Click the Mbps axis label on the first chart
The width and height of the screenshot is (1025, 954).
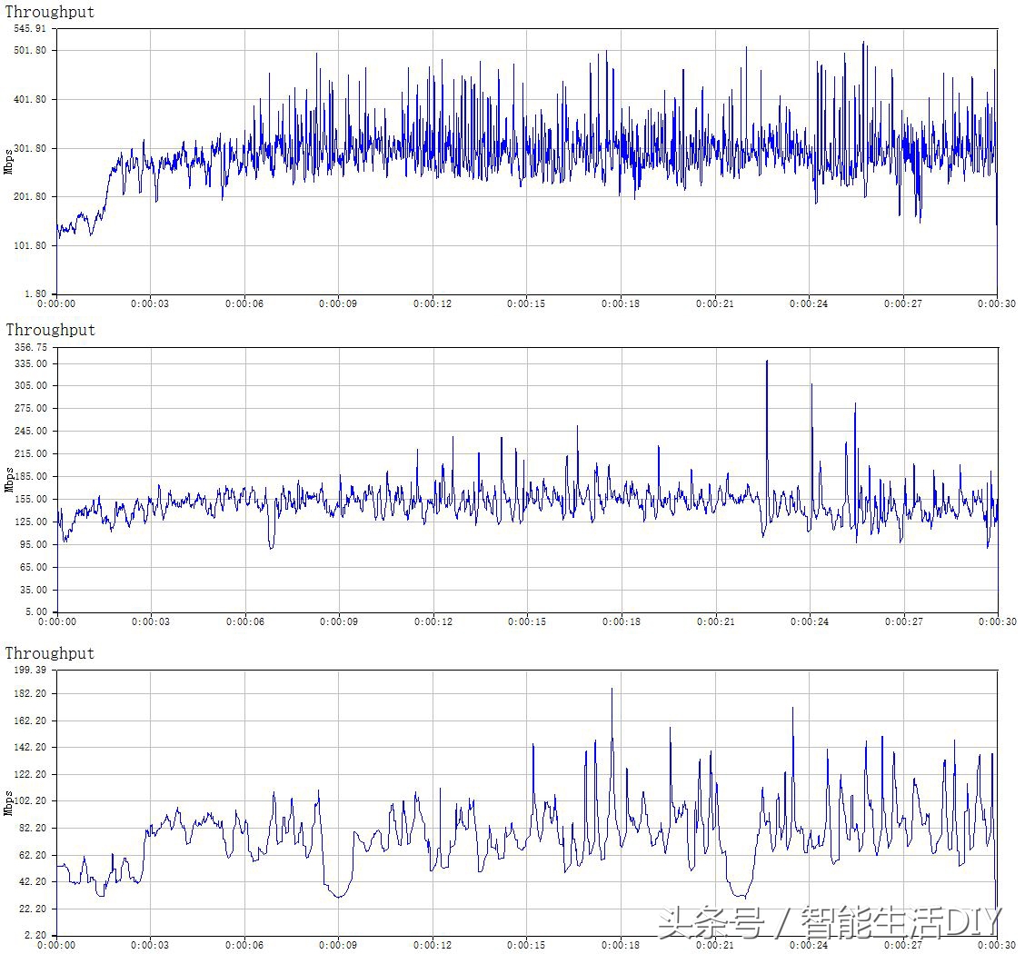pos(8,162)
